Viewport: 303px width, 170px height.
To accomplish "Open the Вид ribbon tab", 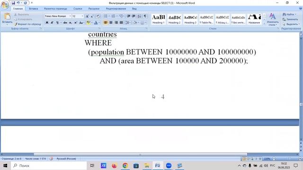I will [x=134, y=8].
